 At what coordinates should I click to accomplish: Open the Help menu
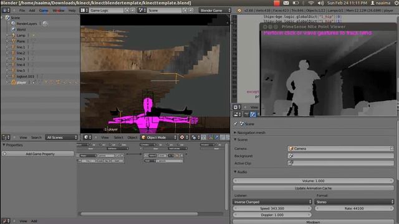[72, 11]
